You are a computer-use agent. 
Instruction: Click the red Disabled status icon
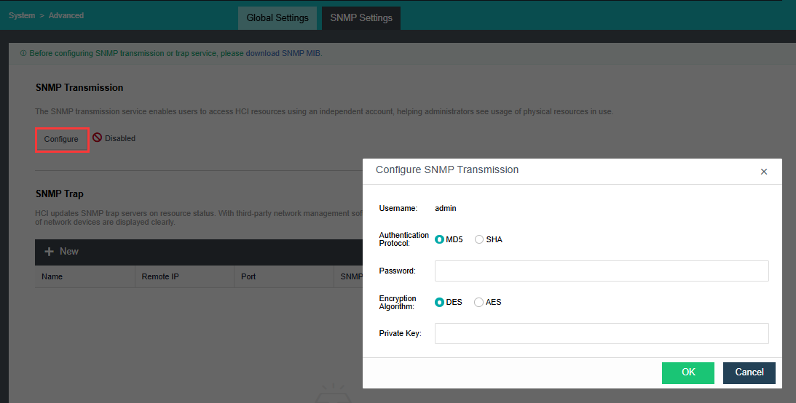(x=97, y=138)
